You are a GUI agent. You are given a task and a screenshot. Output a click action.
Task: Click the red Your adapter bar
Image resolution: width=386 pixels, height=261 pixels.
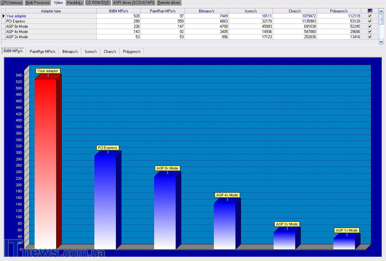pyautogui.click(x=45, y=165)
